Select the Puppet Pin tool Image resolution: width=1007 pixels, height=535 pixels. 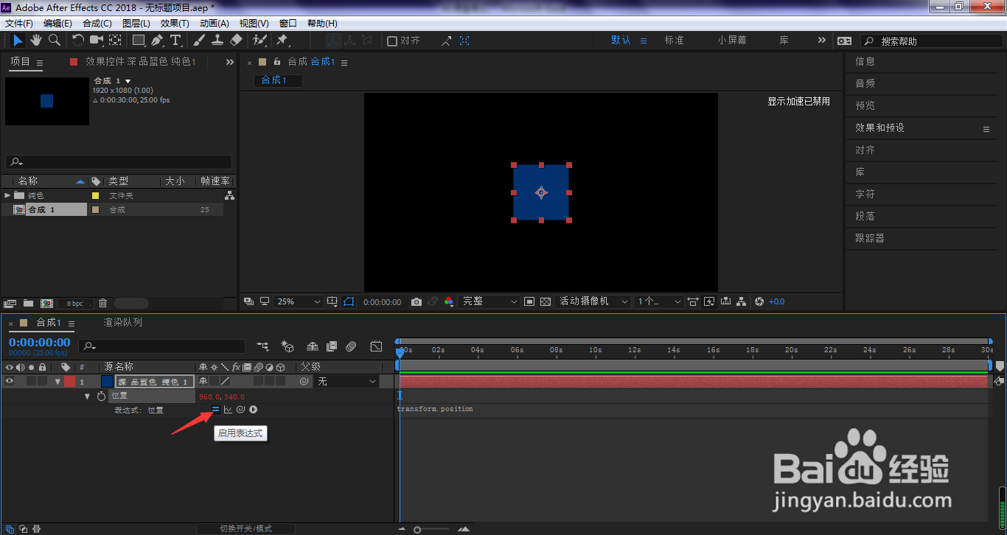(282, 40)
